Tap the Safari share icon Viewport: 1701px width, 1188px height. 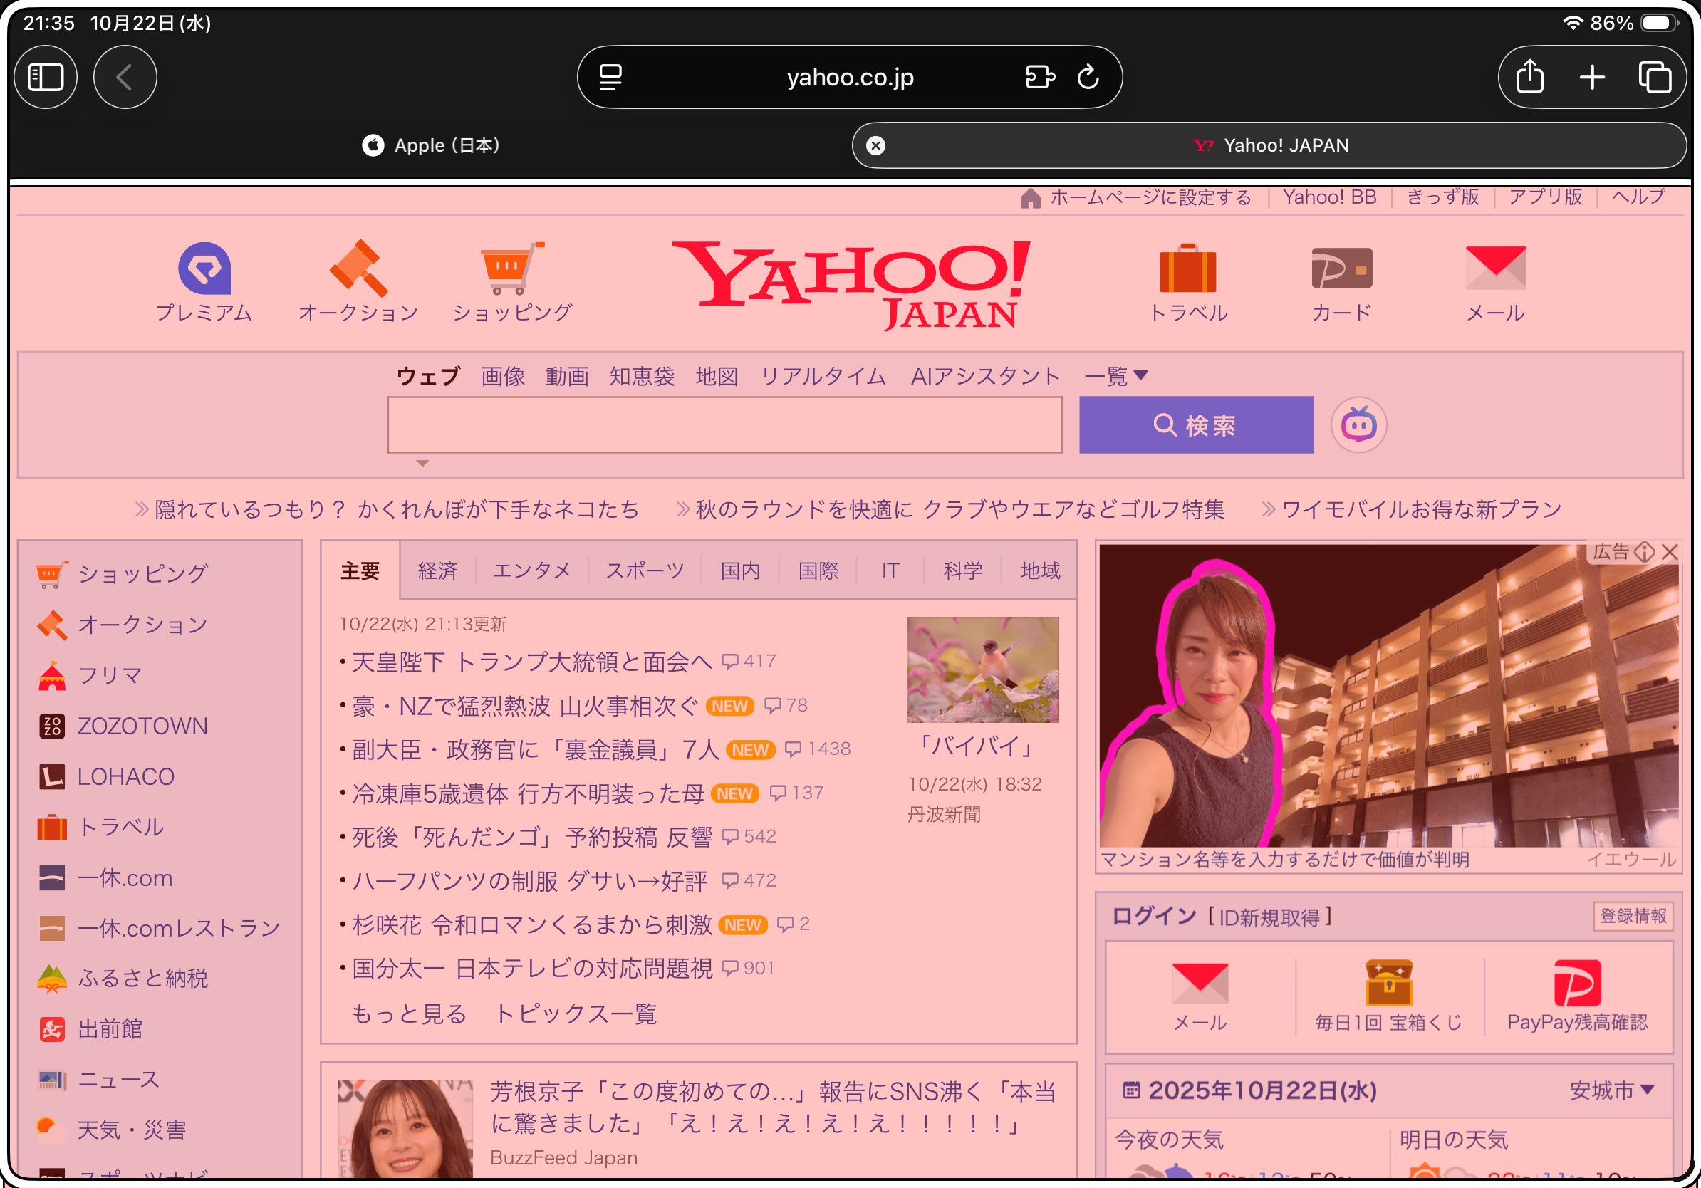pos(1530,77)
